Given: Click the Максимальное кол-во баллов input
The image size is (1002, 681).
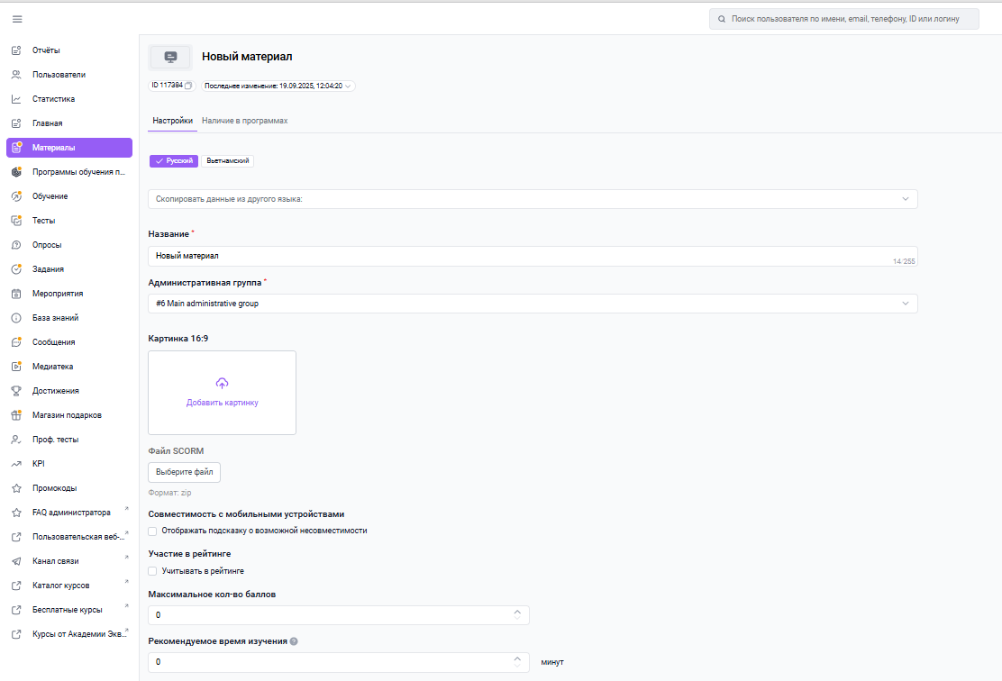Looking at the screenshot, I should point(339,615).
